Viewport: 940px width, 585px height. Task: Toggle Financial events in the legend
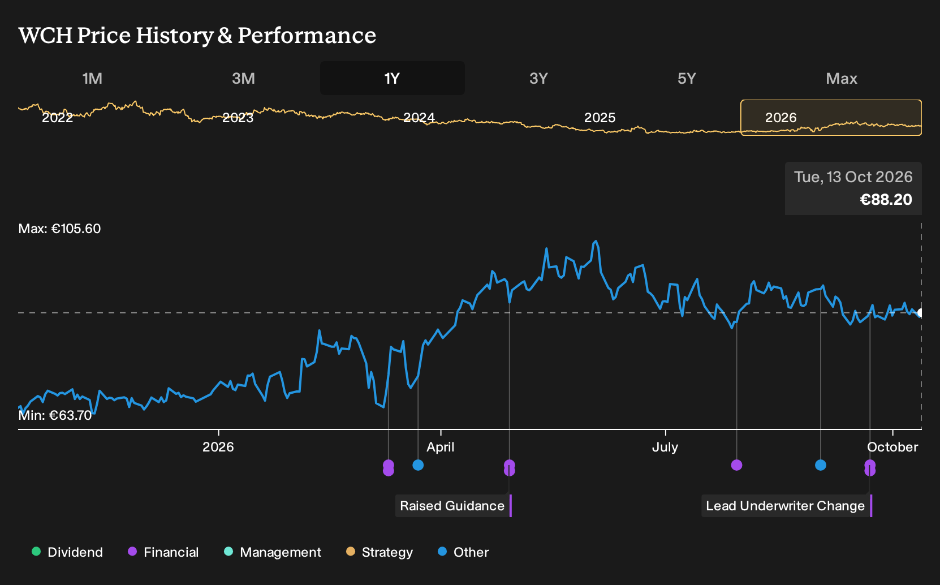point(163,552)
